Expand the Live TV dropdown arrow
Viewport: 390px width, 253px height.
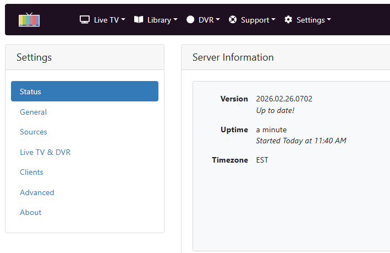(123, 20)
